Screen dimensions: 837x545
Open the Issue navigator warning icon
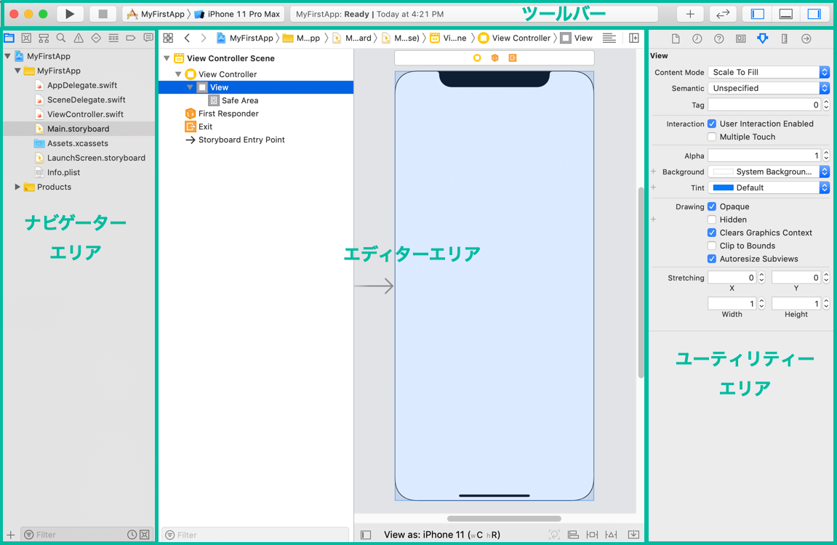click(x=79, y=38)
